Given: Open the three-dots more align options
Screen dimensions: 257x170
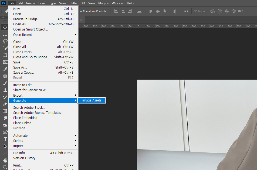Looking at the screenshot, I should (x=186, y=11).
